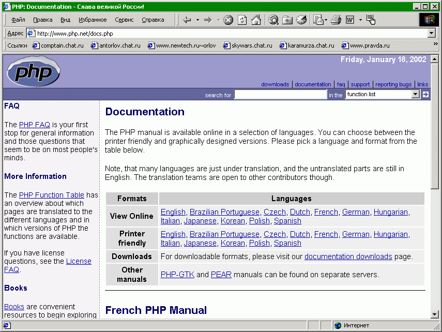Click the downloads link in the header
Viewport: 442px width, 332px height.
click(275, 84)
